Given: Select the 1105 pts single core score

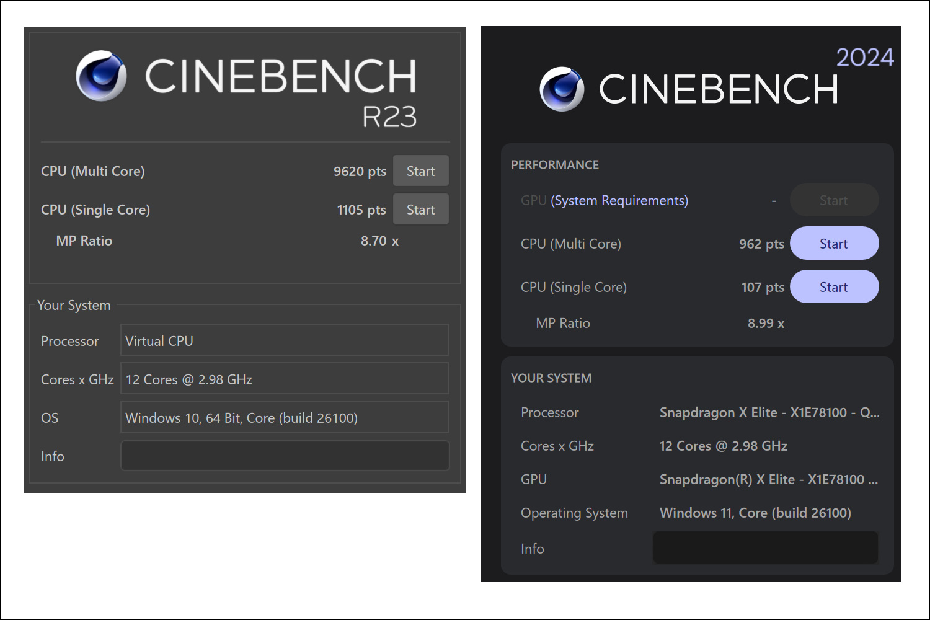Looking at the screenshot, I should [361, 210].
